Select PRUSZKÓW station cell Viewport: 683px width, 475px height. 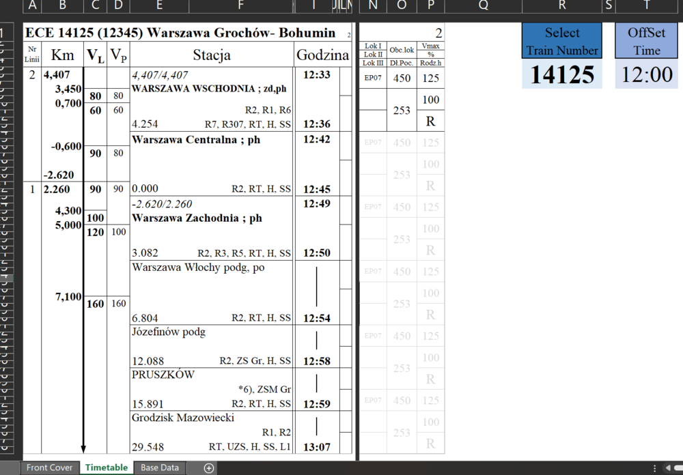click(x=163, y=375)
